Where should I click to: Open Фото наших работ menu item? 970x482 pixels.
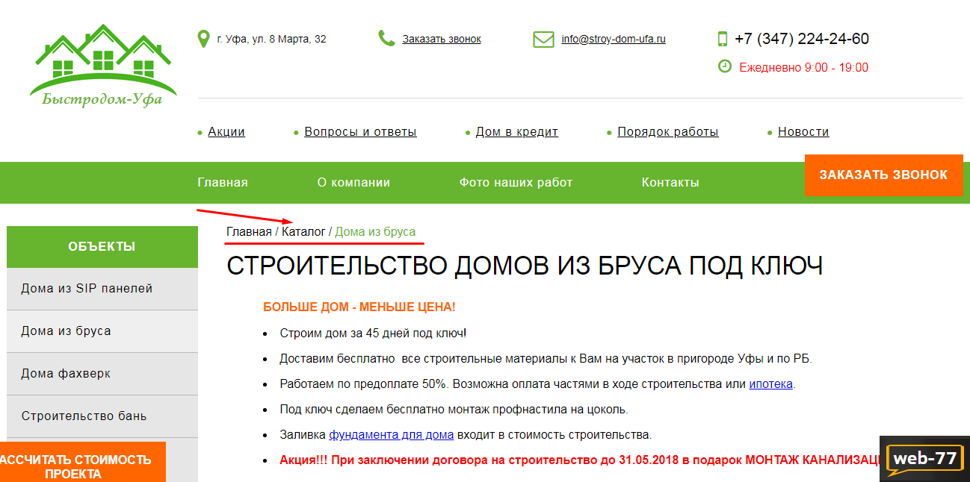516,182
